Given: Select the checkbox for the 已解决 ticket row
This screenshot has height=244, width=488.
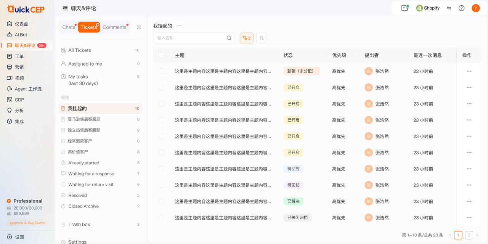Looking at the screenshot, I should (x=161, y=201).
